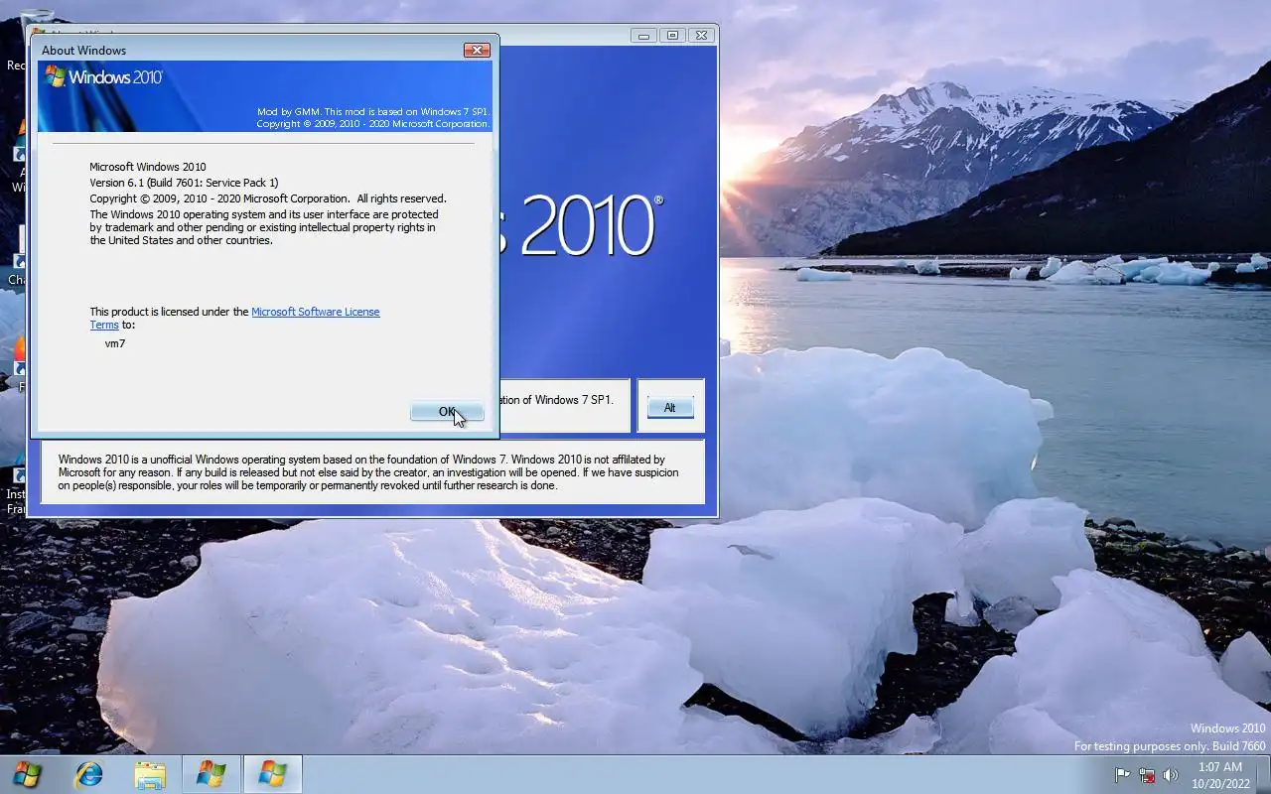Screen dimensions: 1271x794
Task: Minimize the background Windows 2010 window
Action: pos(643,35)
